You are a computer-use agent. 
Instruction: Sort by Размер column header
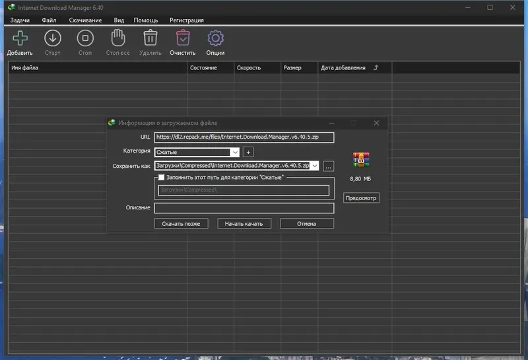[x=300, y=68]
